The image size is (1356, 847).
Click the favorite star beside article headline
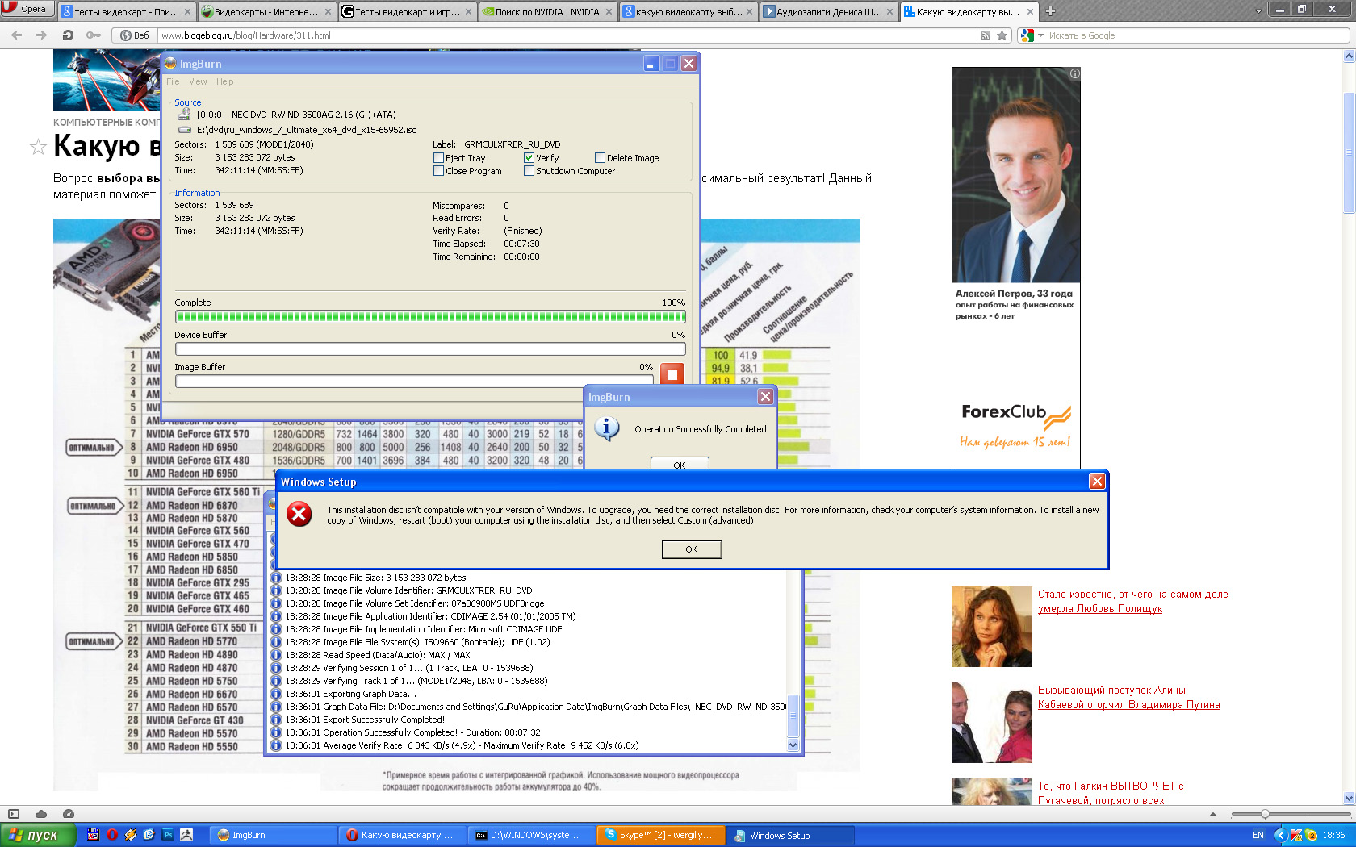pos(38,147)
